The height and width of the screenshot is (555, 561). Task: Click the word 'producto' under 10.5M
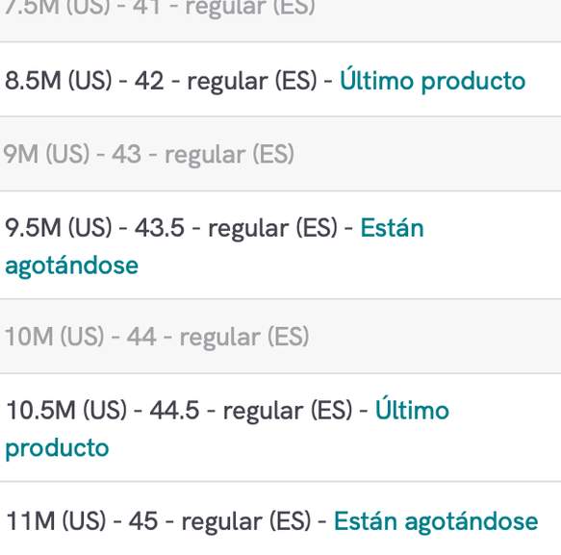(57, 447)
